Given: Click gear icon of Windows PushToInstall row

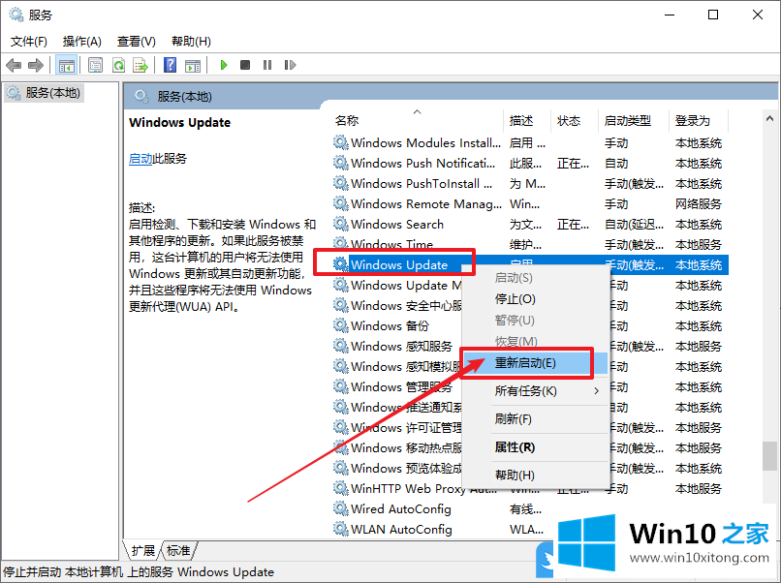Looking at the screenshot, I should coord(341,184).
